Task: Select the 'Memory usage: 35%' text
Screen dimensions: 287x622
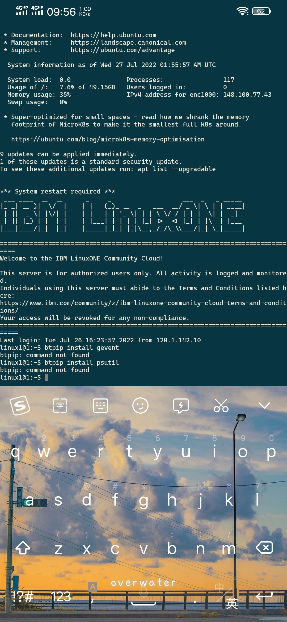Action: (x=39, y=95)
